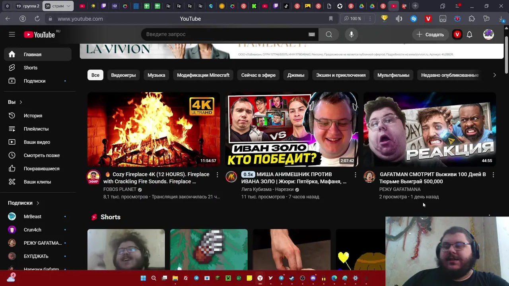Open ИВАН ЗОЛО КТО ПОБЕДИТ thumbnail
Image resolution: width=509 pixels, height=286 pixels.
291,129
